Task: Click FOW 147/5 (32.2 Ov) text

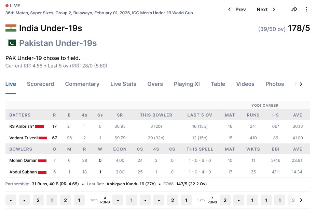Action: [x=191, y=184]
